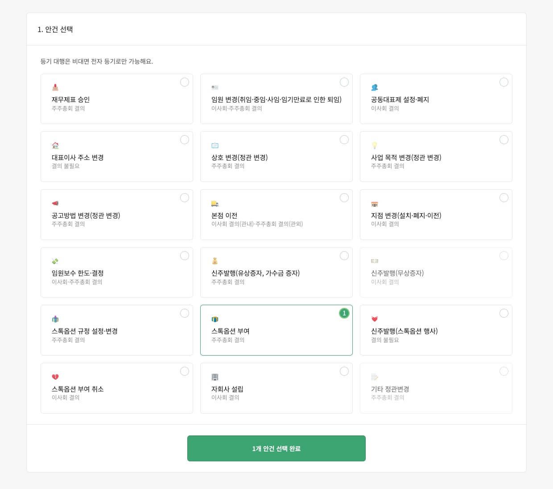Click the document icon on 기타 정관변경 card

[375, 377]
